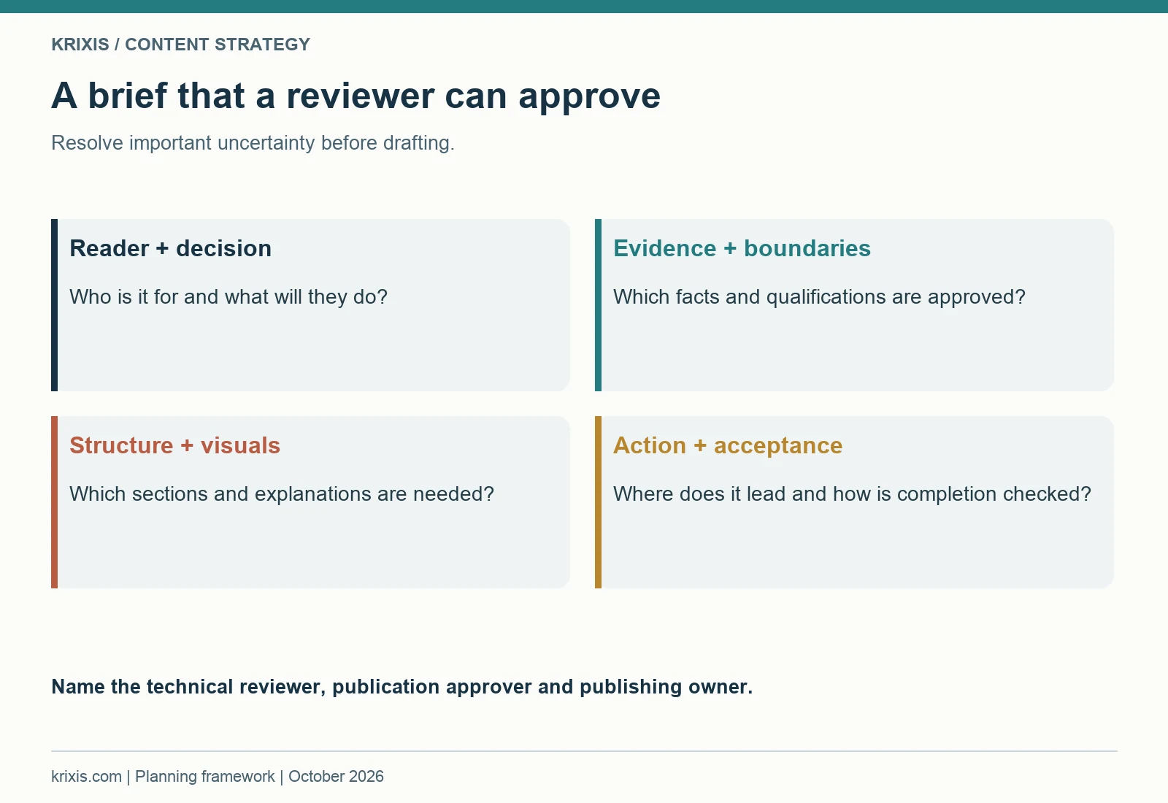This screenshot has width=1168, height=803.
Task: Click 'Which facts and qualifications are approved?'
Action: tap(819, 297)
